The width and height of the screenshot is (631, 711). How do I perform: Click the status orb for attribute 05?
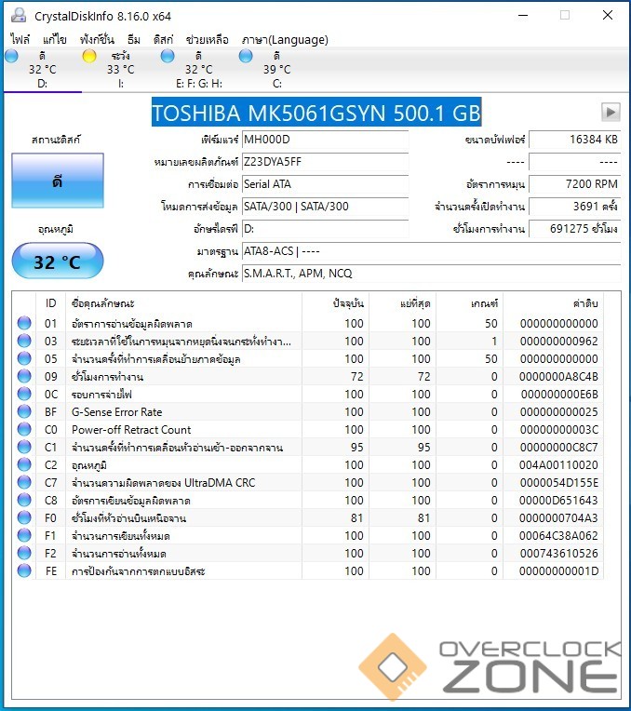[x=24, y=358]
